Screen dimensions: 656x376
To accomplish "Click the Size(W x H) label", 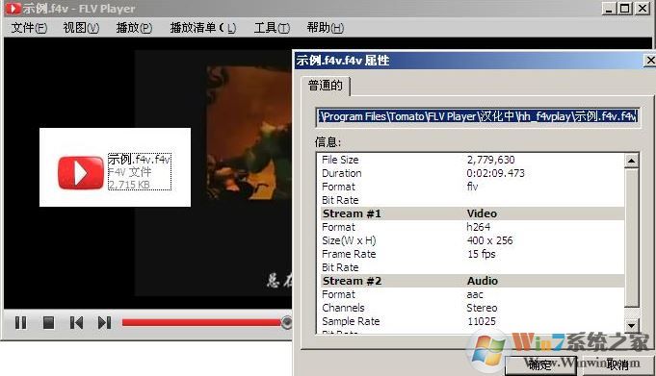I will click(x=349, y=240).
